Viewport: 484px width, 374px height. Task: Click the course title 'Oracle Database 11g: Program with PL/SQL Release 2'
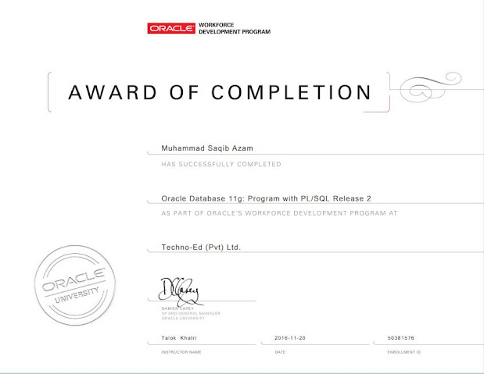266,198
